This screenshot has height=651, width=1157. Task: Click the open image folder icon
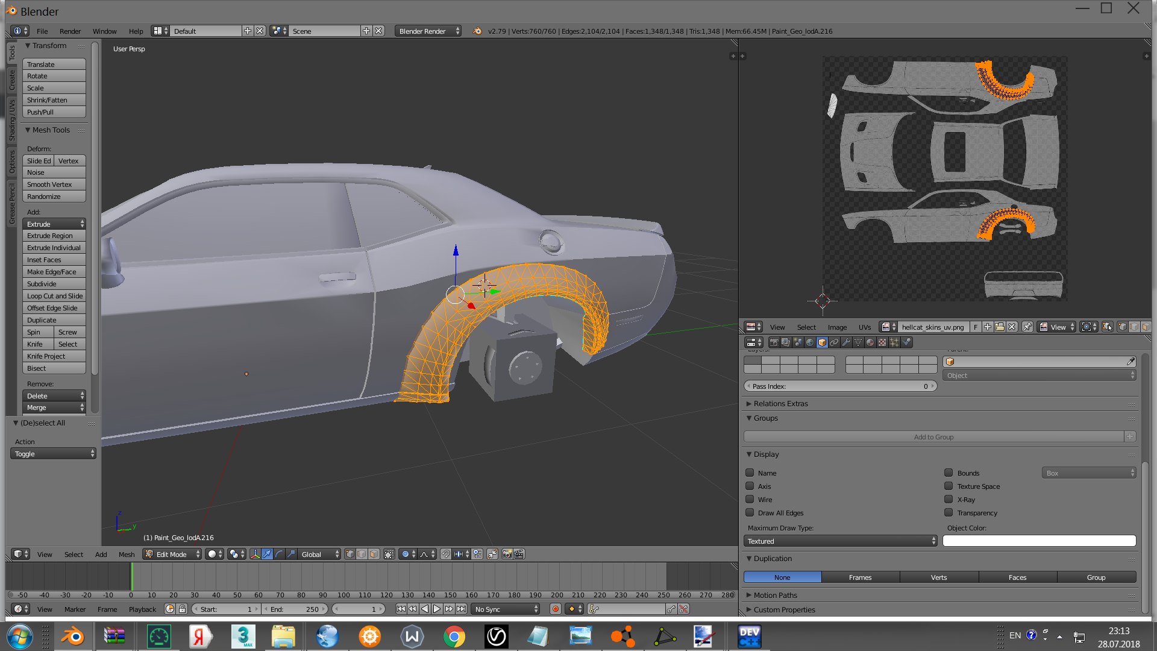tap(1000, 327)
